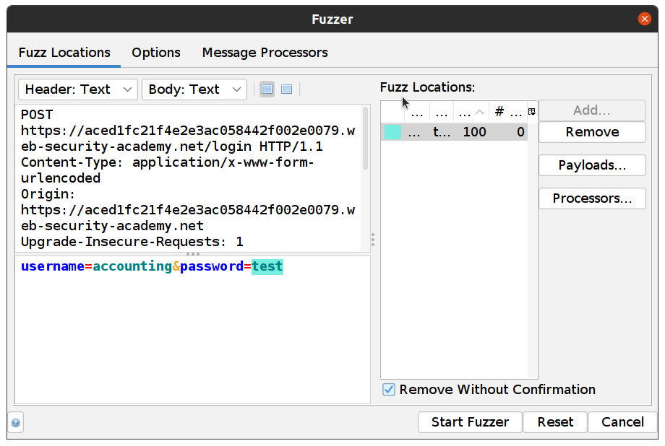Switch to the Options tab
The image size is (665, 446).
(155, 52)
